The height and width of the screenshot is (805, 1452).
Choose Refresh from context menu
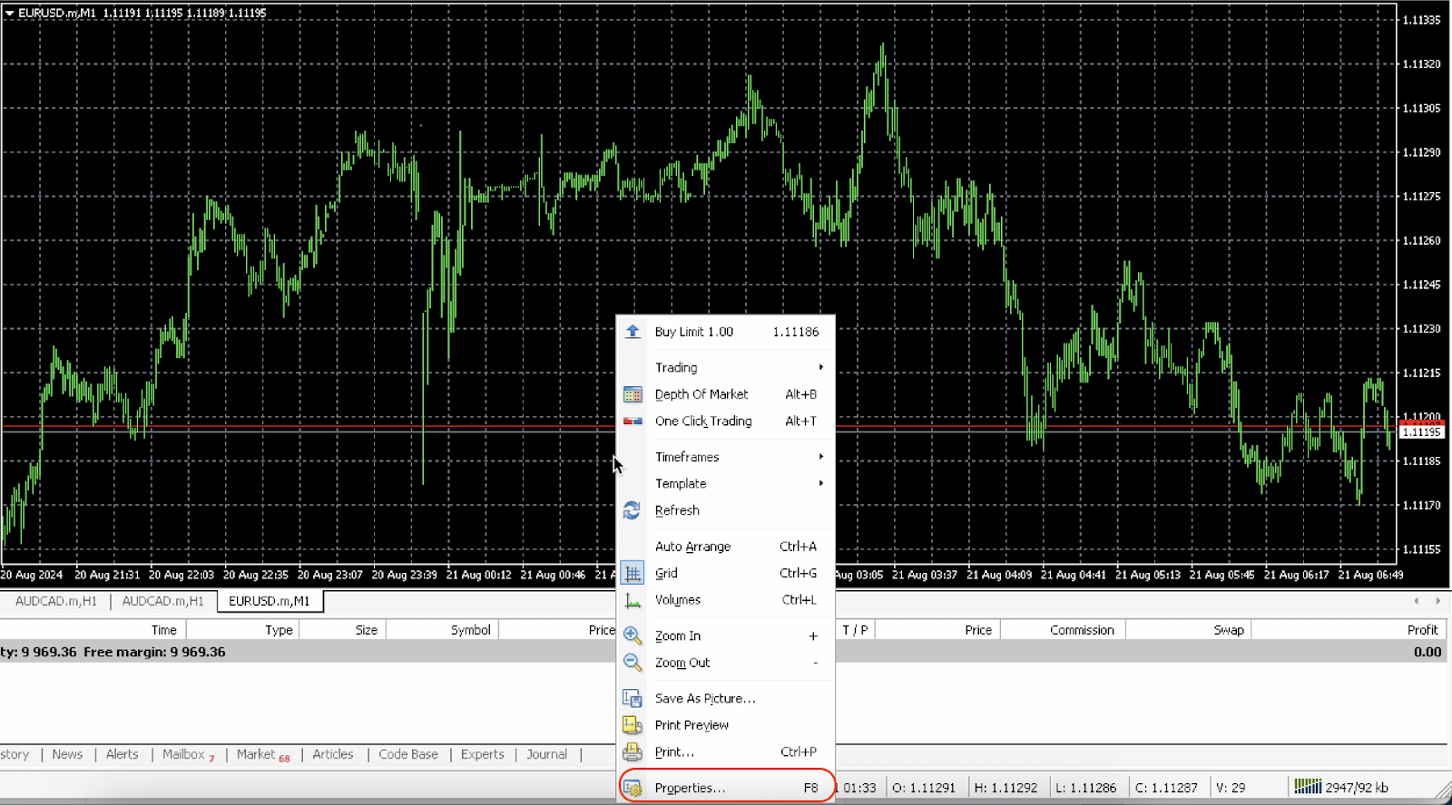pyautogui.click(x=725, y=510)
